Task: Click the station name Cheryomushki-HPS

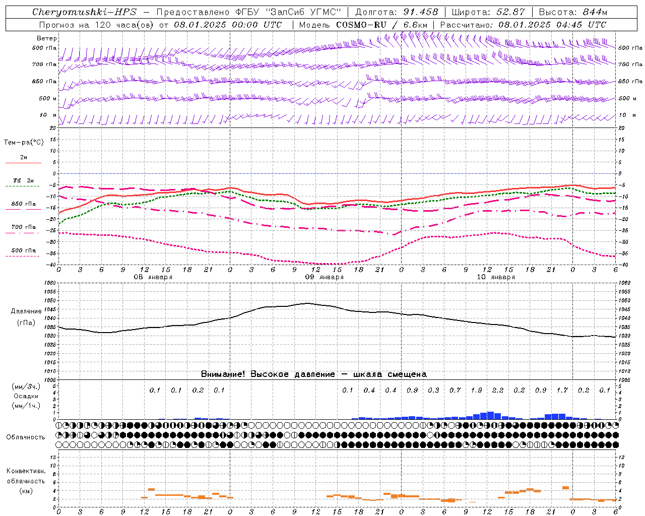Action: coord(84,12)
